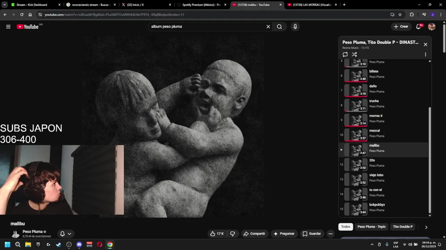Toggle playlist shuffle
Image resolution: width=446 pixels, height=250 pixels.
pos(354,55)
